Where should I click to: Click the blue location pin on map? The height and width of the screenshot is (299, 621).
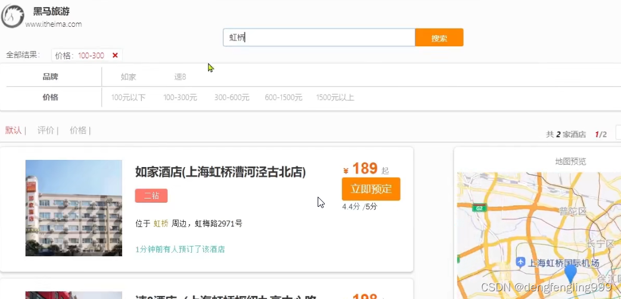tap(570, 273)
